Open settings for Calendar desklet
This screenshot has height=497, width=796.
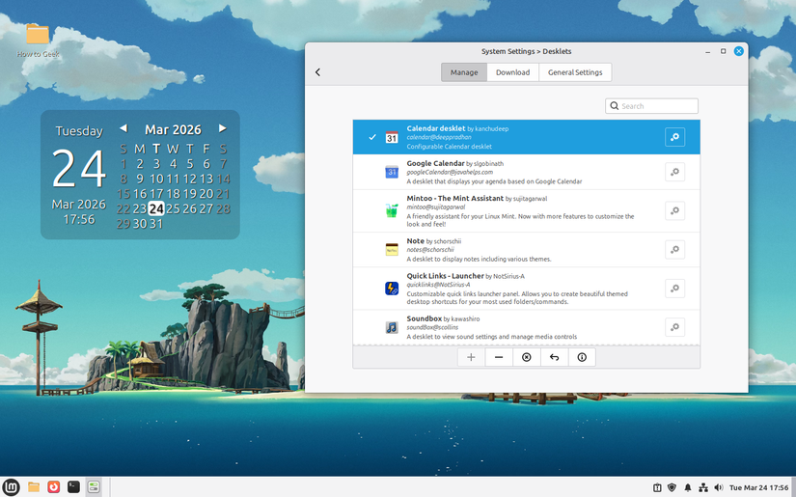coord(674,137)
